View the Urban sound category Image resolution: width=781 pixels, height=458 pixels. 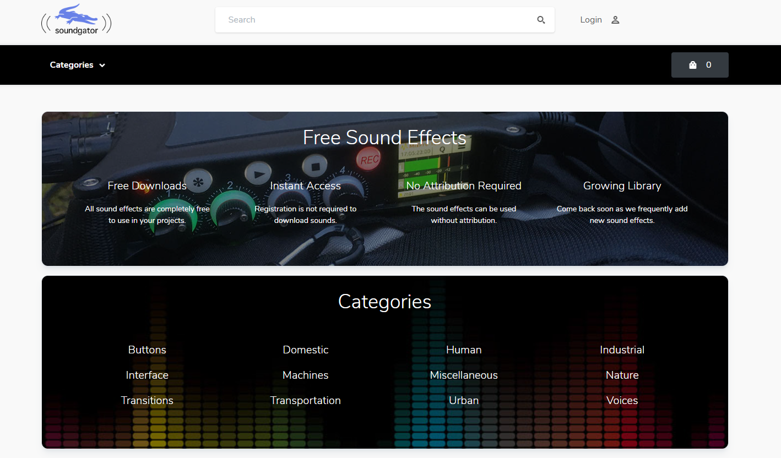tap(464, 400)
